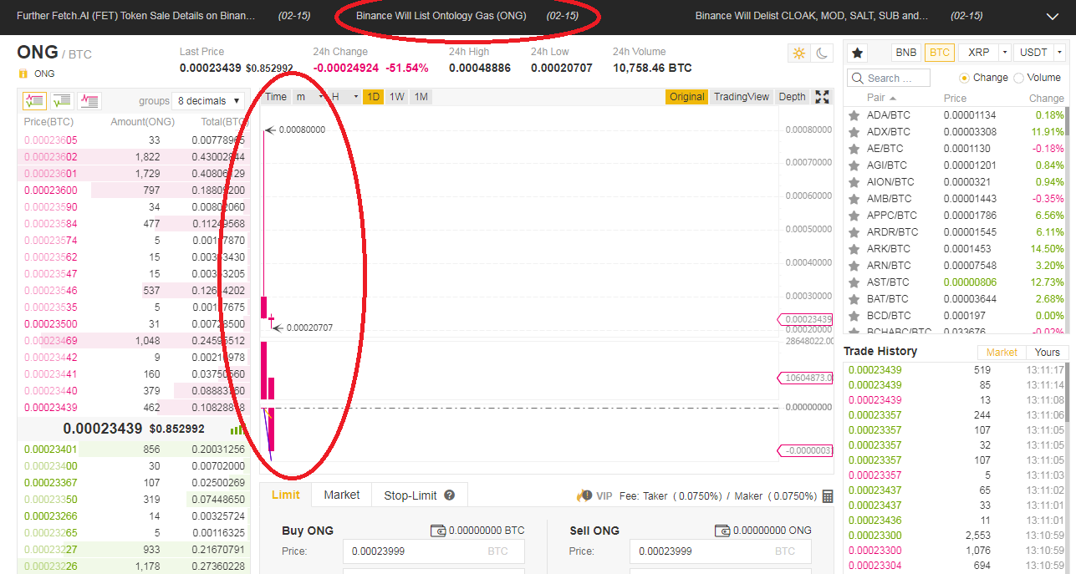Select the Change radio button
This screenshot has height=574, width=1076.
pyautogui.click(x=965, y=78)
